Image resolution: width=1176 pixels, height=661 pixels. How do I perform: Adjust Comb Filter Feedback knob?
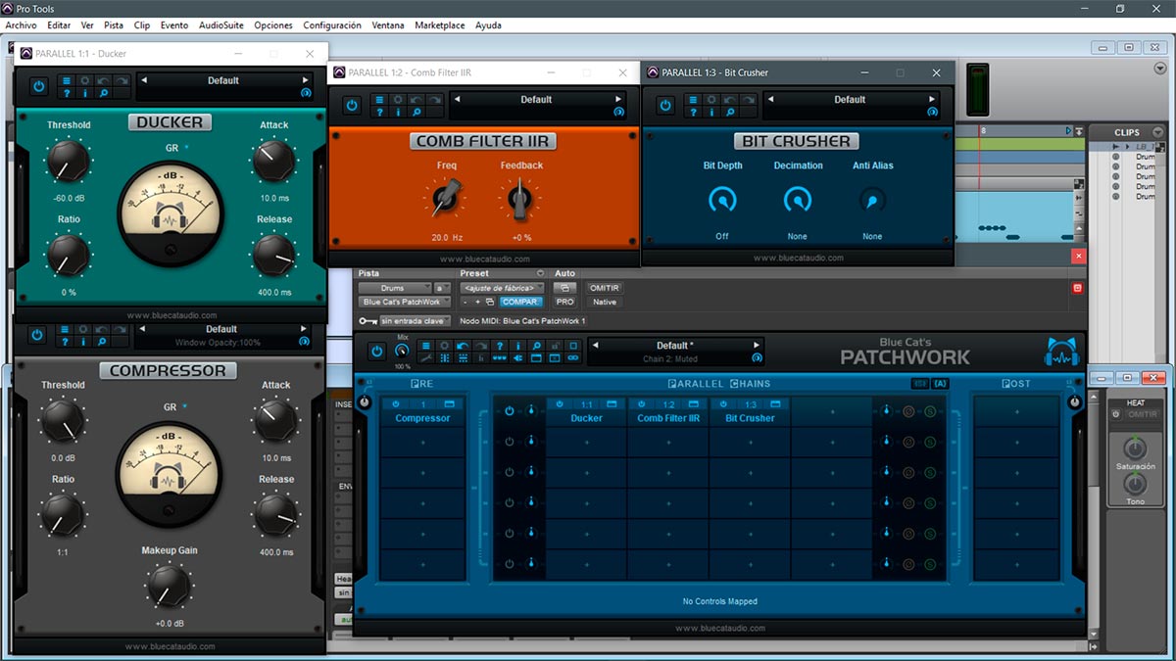coord(520,201)
